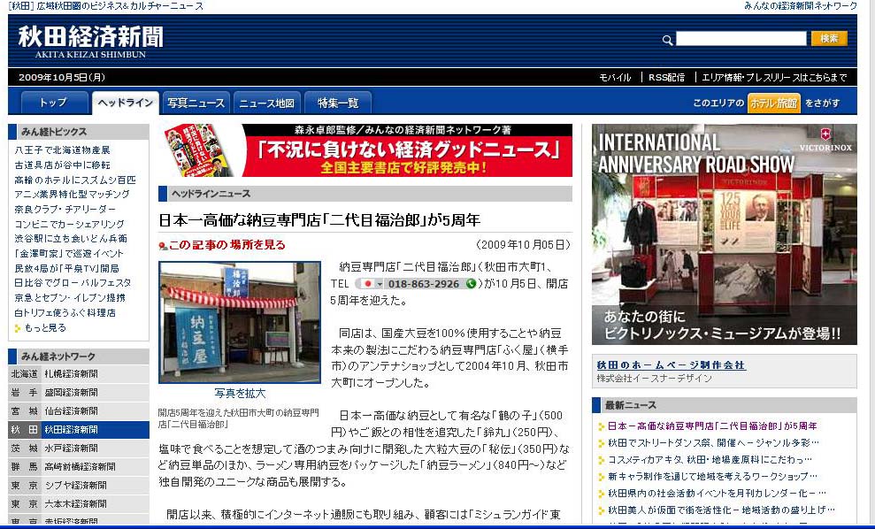
Task: Open latest news 秋田美人が仮面で link
Action: click(721, 510)
